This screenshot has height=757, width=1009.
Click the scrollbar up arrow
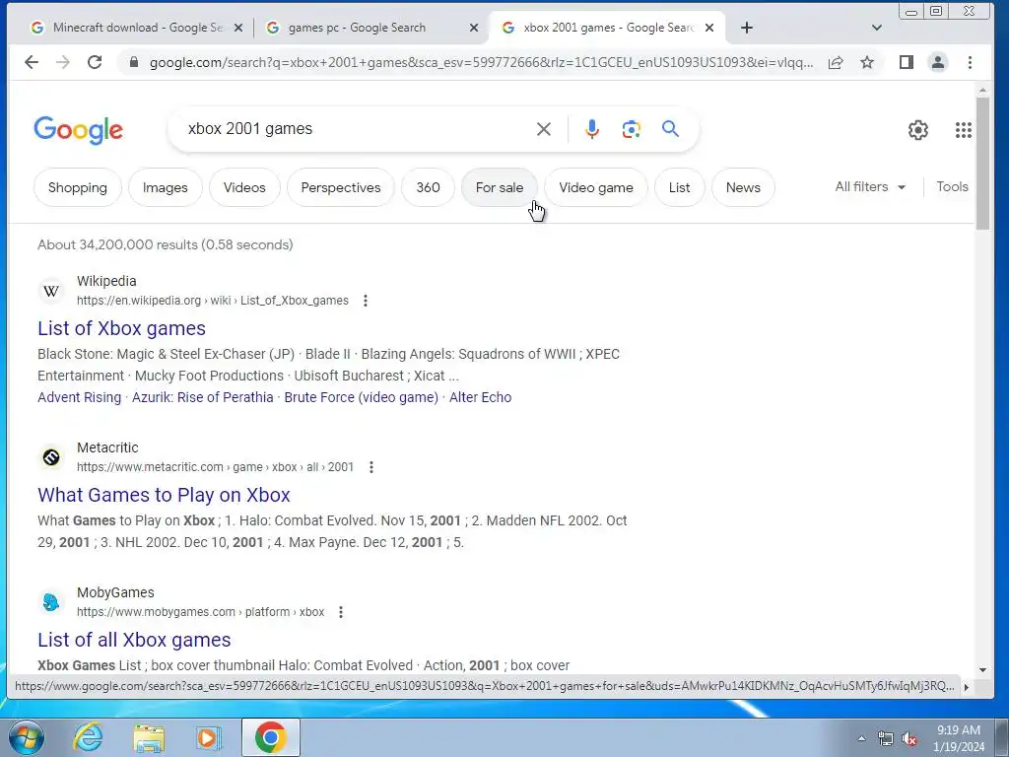pyautogui.click(x=982, y=90)
